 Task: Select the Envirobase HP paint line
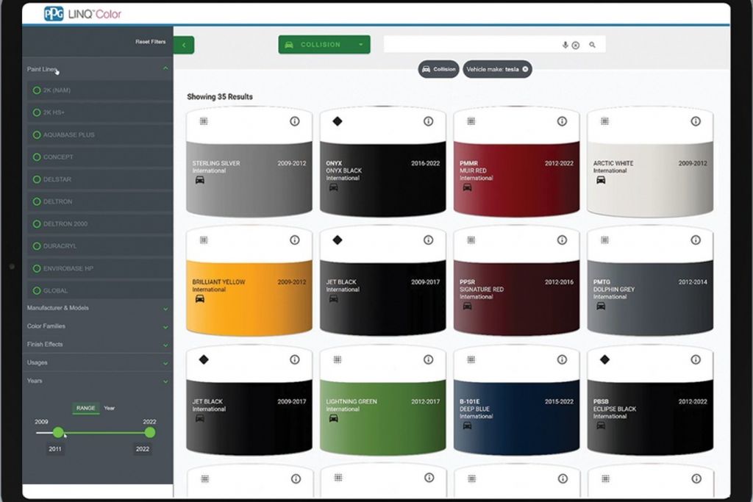(x=100, y=268)
